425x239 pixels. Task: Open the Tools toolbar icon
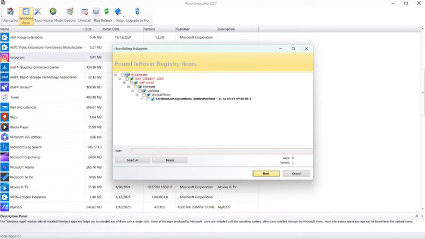pos(38,15)
